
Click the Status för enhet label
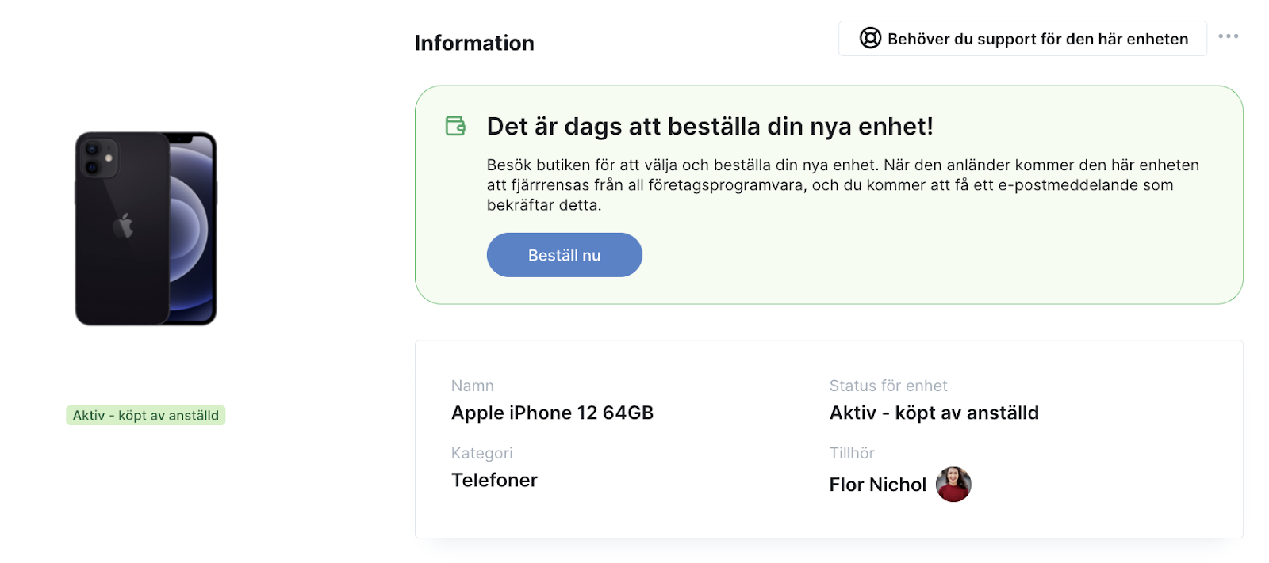[888, 386]
